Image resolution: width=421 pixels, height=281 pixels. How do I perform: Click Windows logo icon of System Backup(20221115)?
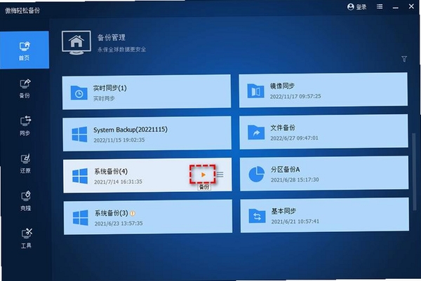click(79, 135)
